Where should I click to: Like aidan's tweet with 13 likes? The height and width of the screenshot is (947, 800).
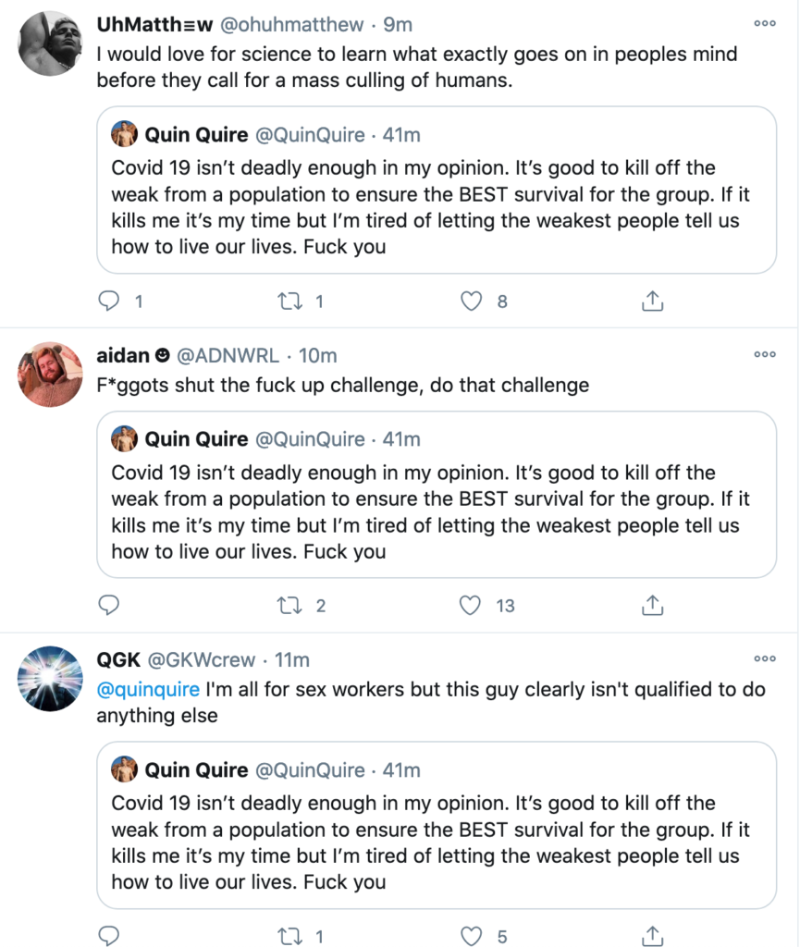[x=471, y=605]
